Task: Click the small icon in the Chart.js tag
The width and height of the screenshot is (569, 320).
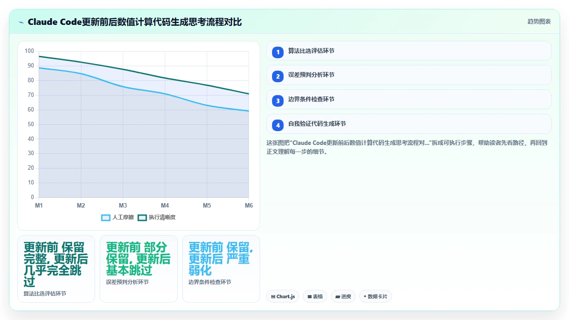Action: [273, 296]
